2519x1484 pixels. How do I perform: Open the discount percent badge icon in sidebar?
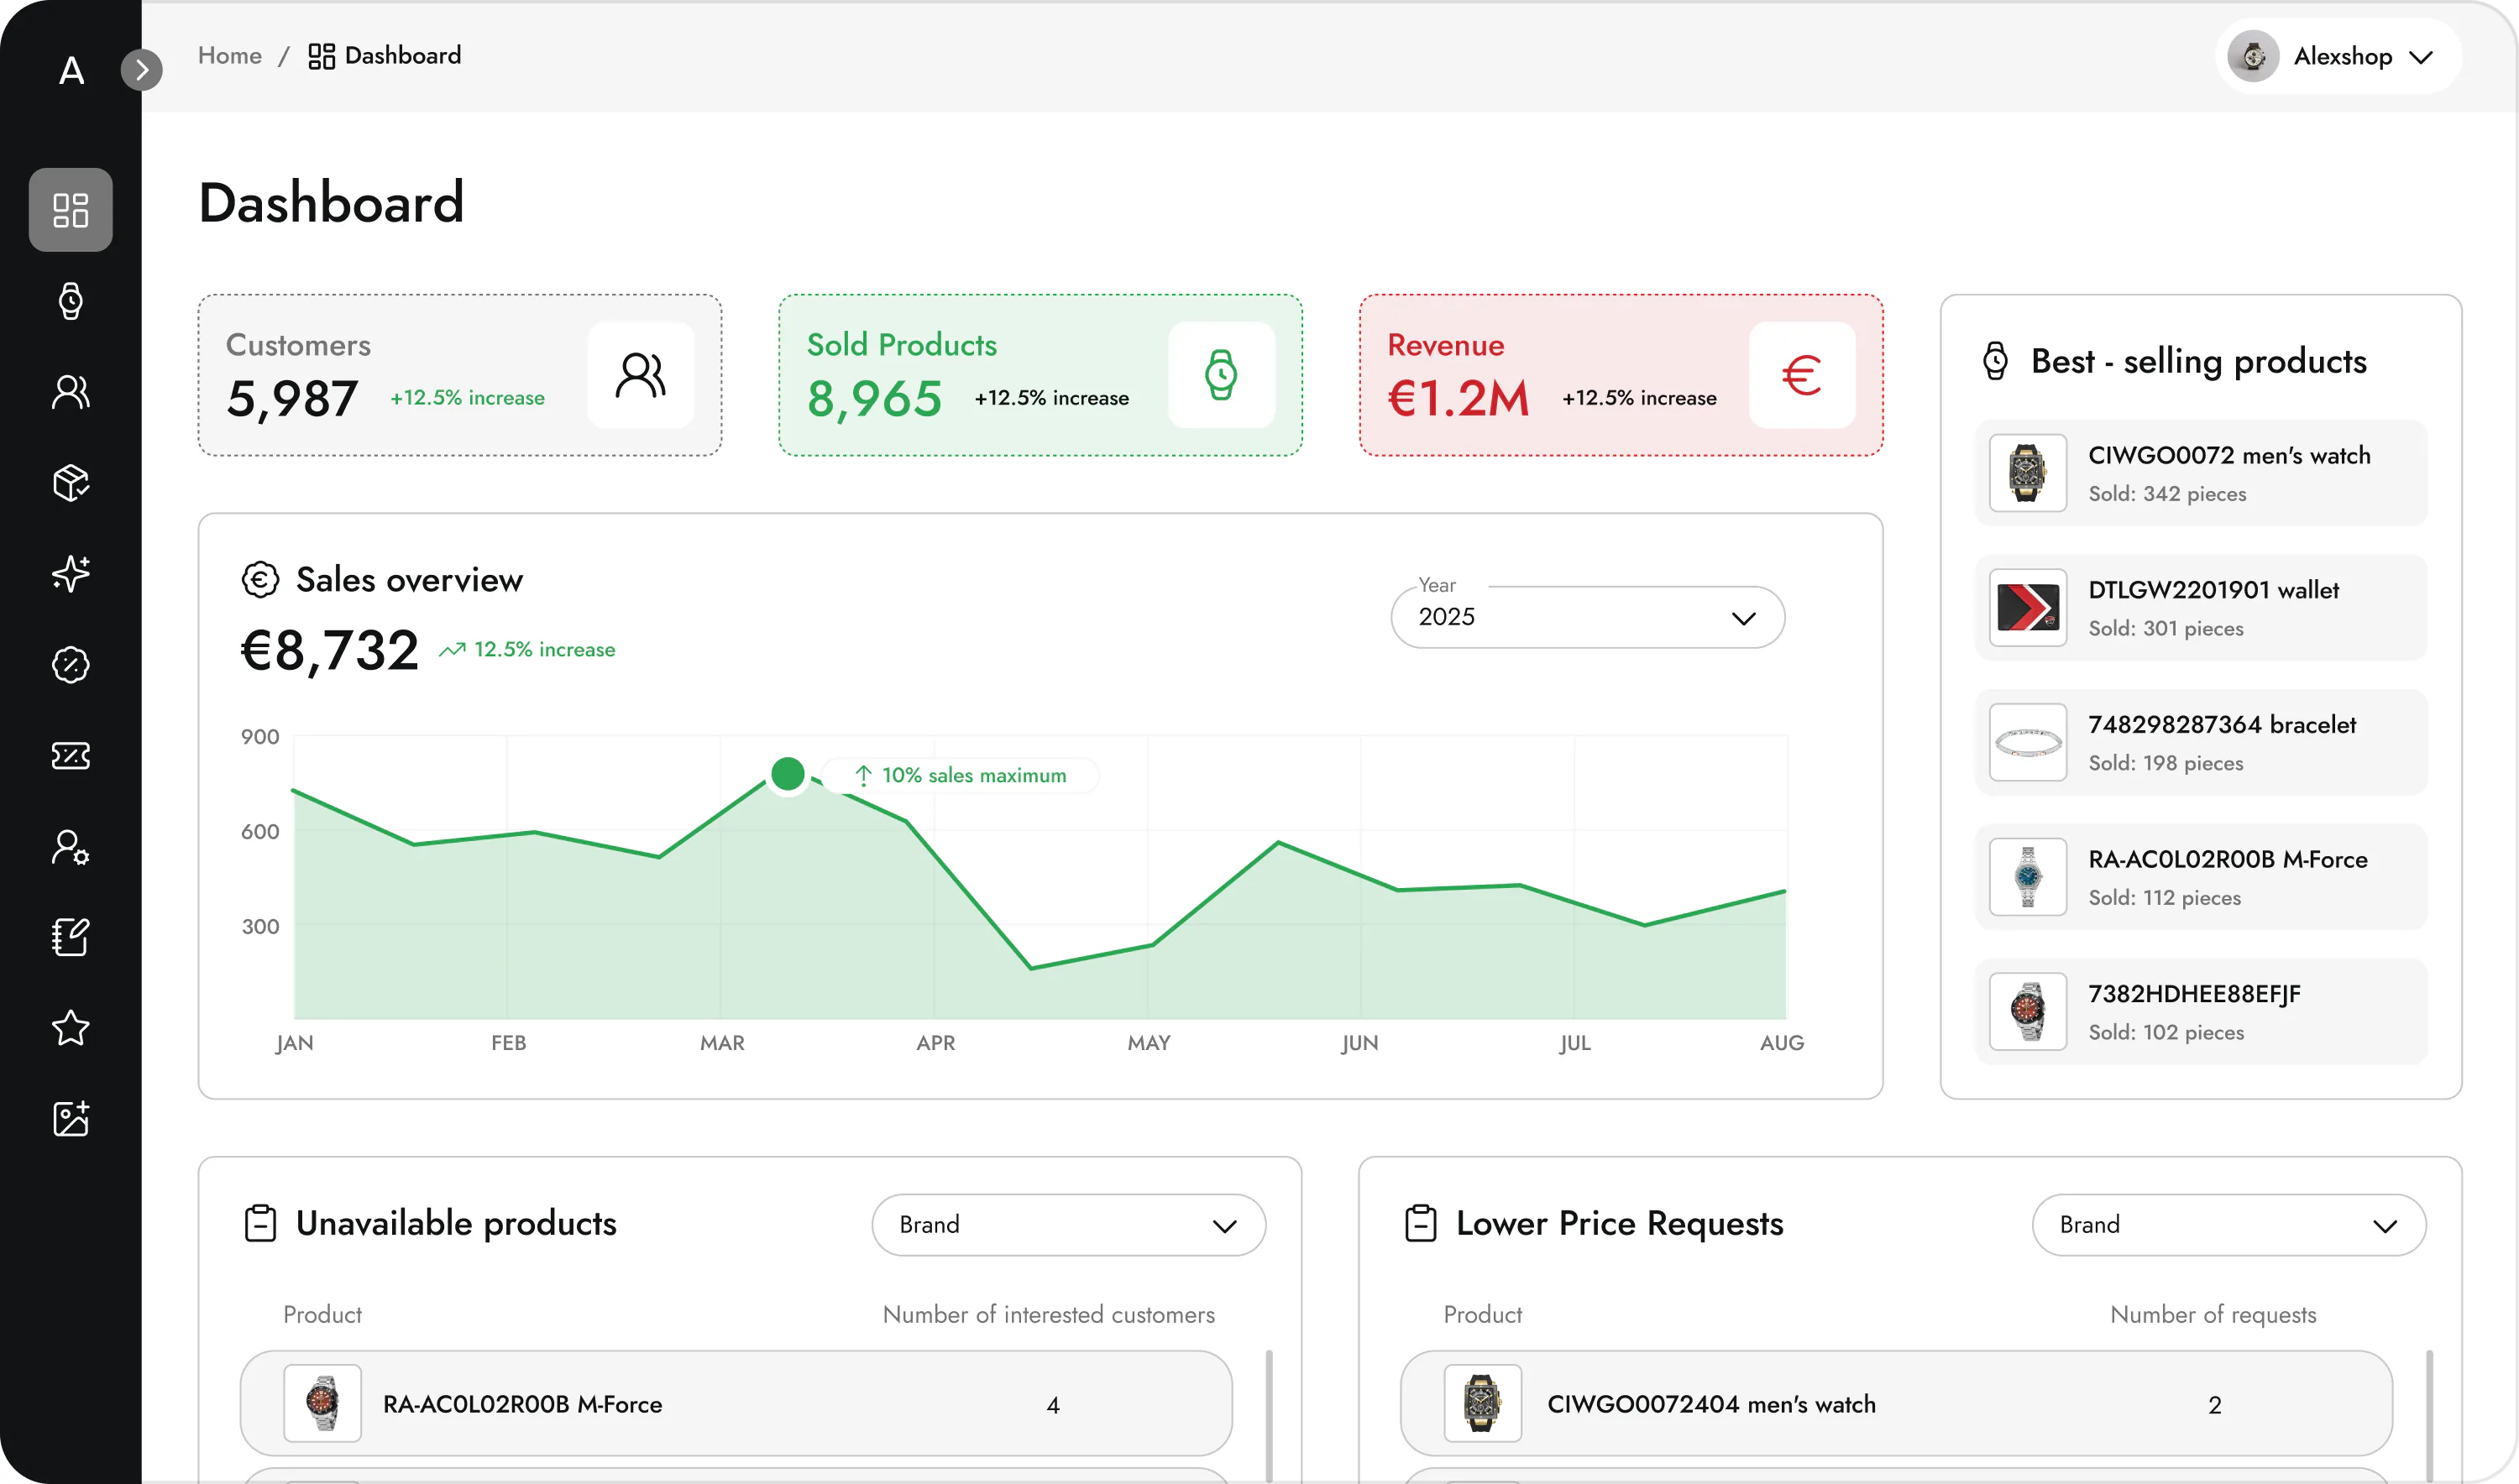pos(70,665)
